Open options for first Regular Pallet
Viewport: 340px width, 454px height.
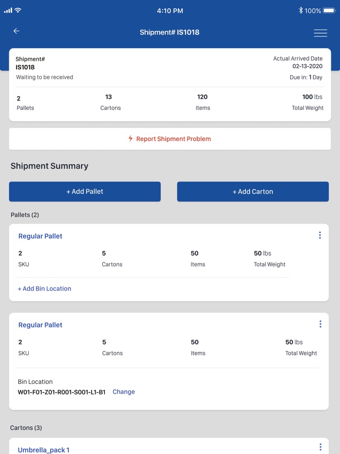(x=320, y=235)
